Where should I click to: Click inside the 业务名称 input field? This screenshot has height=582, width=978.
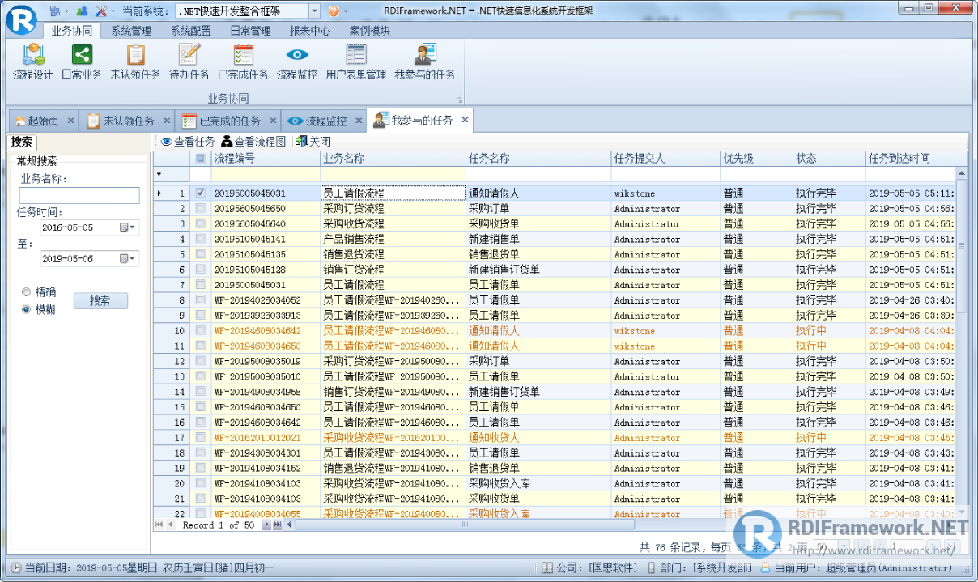[x=79, y=195]
